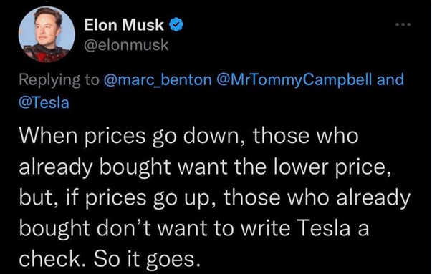Open the three-dot more options menu
The width and height of the screenshot is (432, 274).
tap(403, 25)
